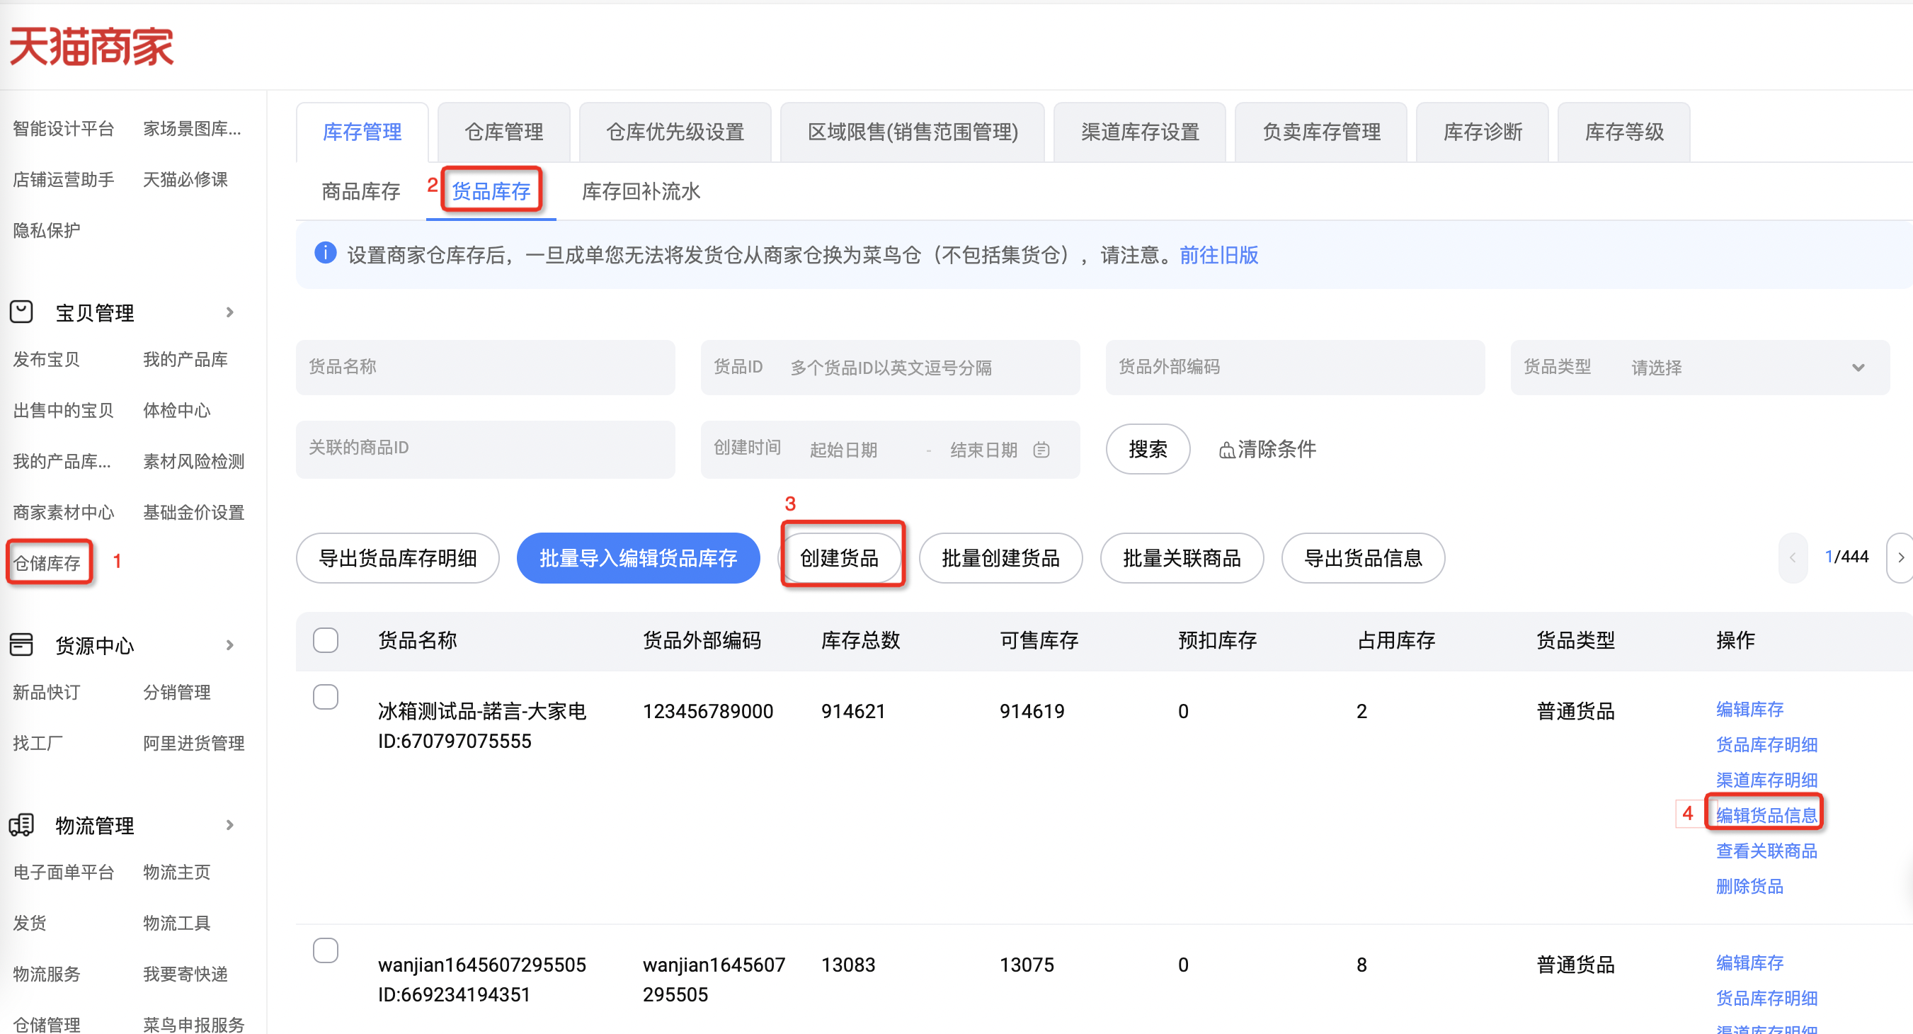Check the 冰箱测试品-諾言-大家电 row checkbox
The height and width of the screenshot is (1034, 1913).
(x=325, y=697)
